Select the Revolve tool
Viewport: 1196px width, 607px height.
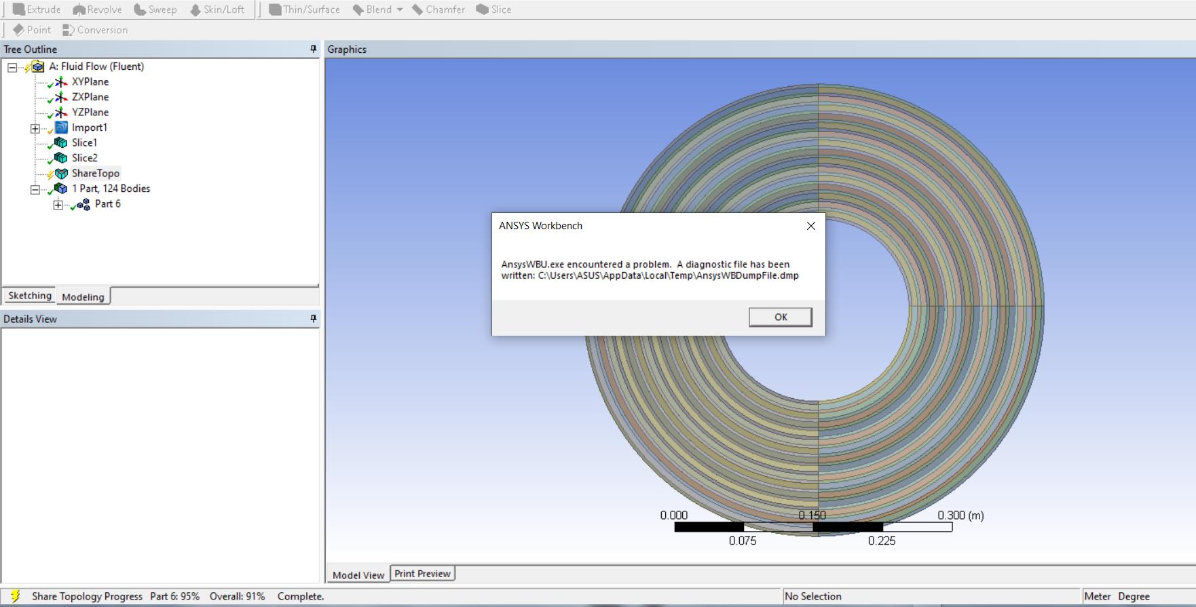97,9
